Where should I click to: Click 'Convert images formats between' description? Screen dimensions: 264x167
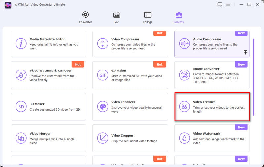click(216, 78)
